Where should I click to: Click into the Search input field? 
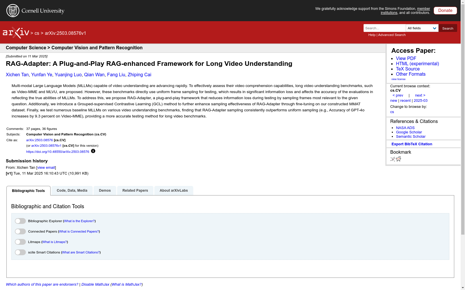pyautogui.click(x=384, y=28)
